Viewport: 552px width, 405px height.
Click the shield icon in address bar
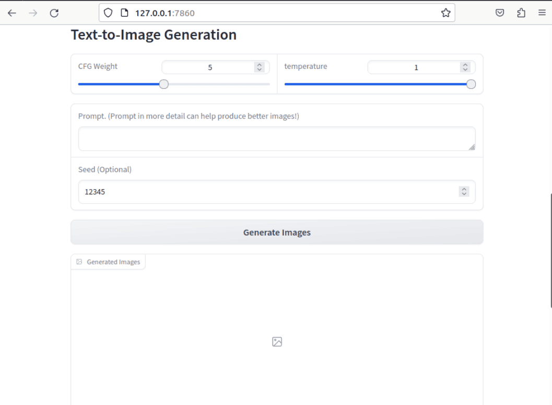pos(108,13)
